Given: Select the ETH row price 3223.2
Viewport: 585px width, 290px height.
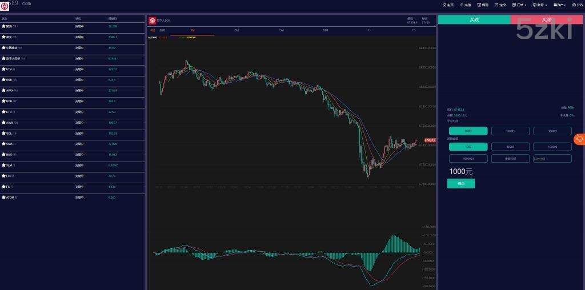Looking at the screenshot, I should pos(113,69).
